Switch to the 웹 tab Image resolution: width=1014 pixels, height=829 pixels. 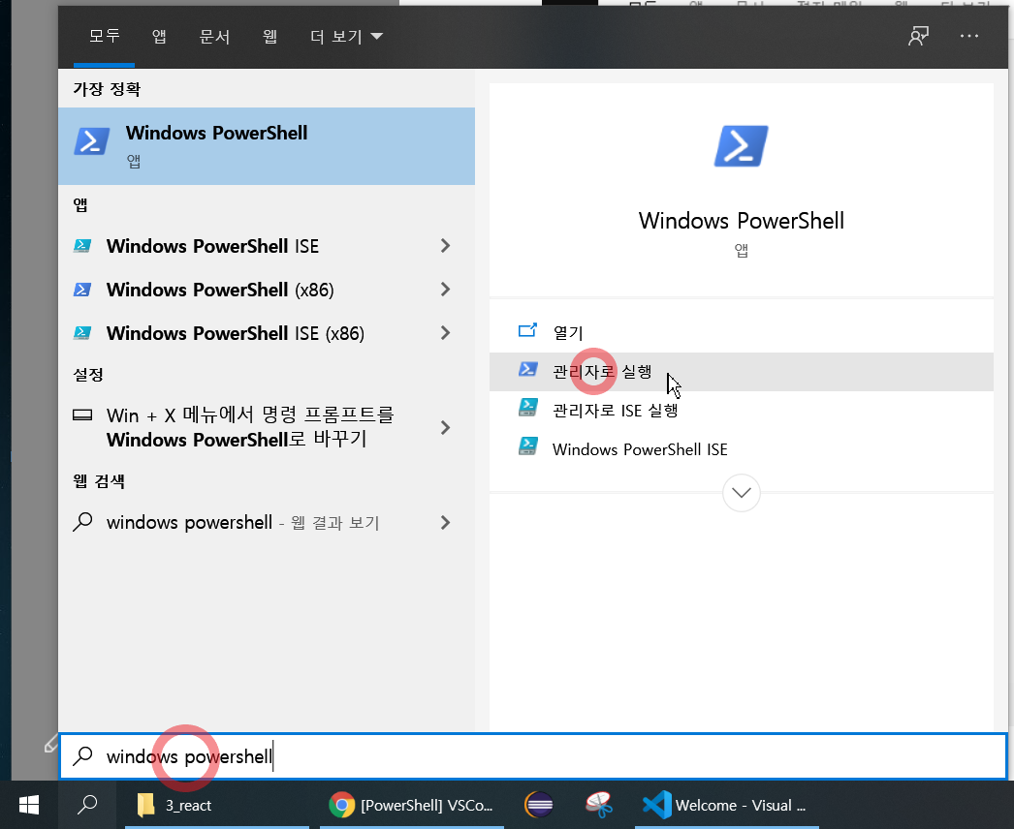[x=270, y=36]
